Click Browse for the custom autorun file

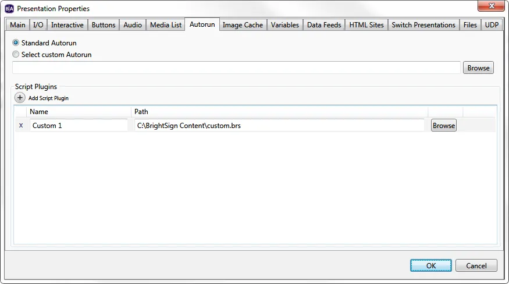click(x=479, y=68)
